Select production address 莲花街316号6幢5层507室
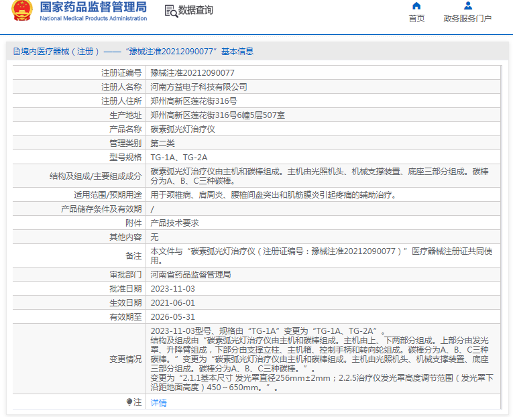513x417 pixels. pos(217,115)
